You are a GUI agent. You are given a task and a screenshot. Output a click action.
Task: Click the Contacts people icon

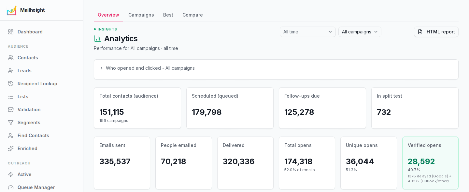coord(11,58)
